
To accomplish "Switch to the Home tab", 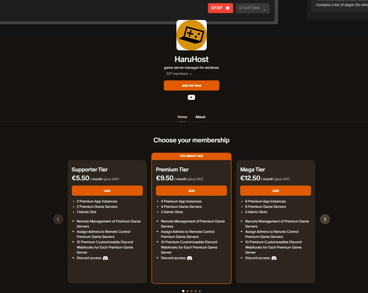I will tap(182, 117).
